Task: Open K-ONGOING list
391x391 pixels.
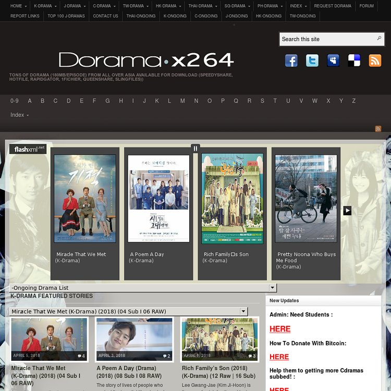Action: 175,16
